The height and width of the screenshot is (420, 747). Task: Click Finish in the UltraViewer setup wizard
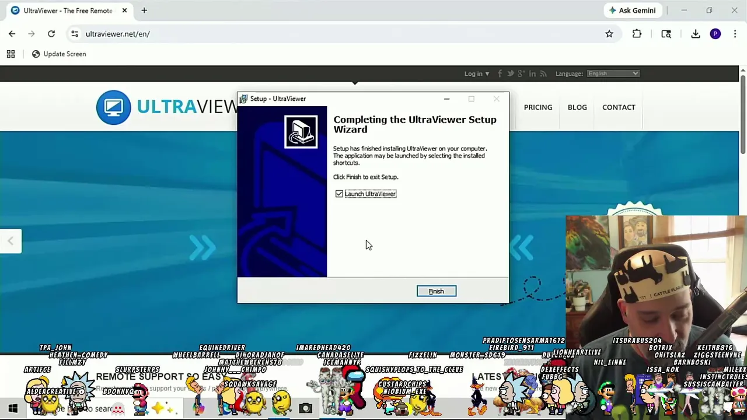436,291
